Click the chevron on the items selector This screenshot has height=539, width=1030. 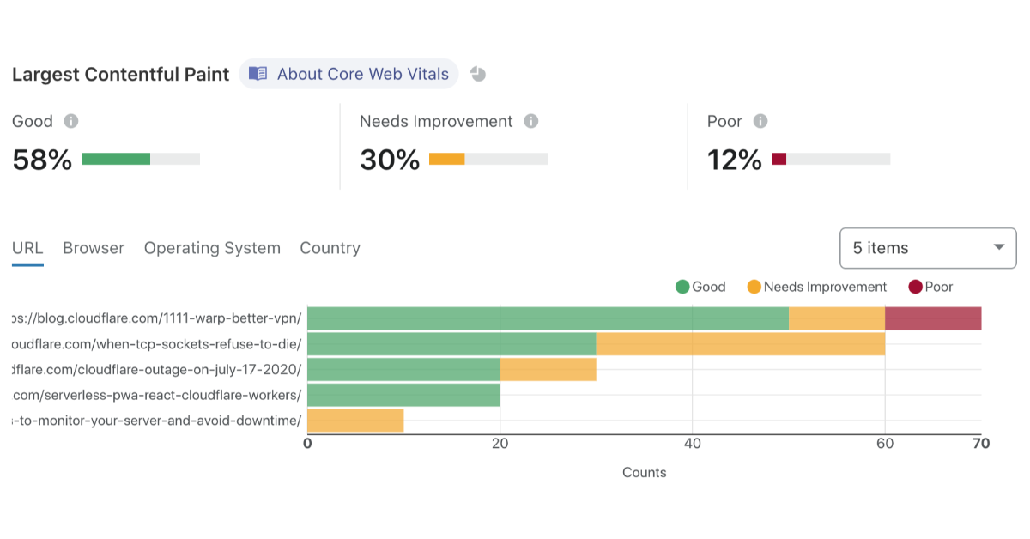pos(998,248)
